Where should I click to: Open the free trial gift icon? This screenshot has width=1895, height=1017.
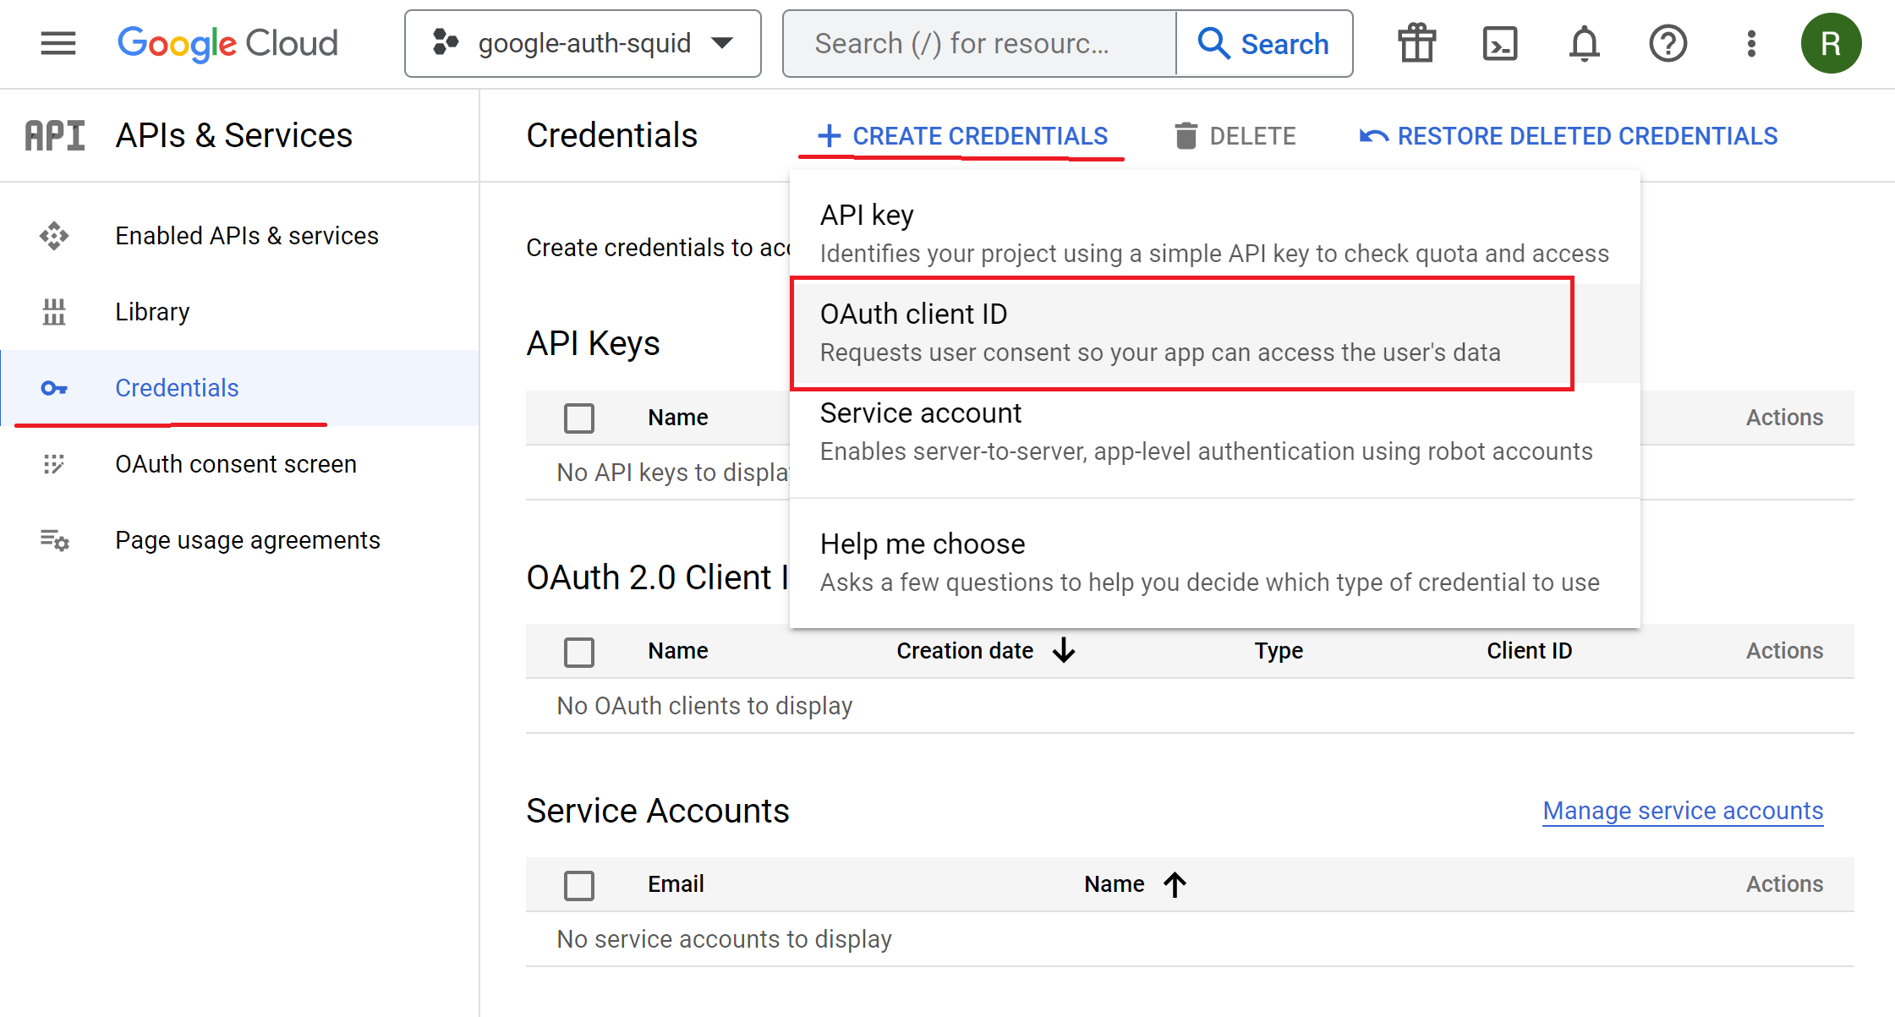click(1417, 43)
